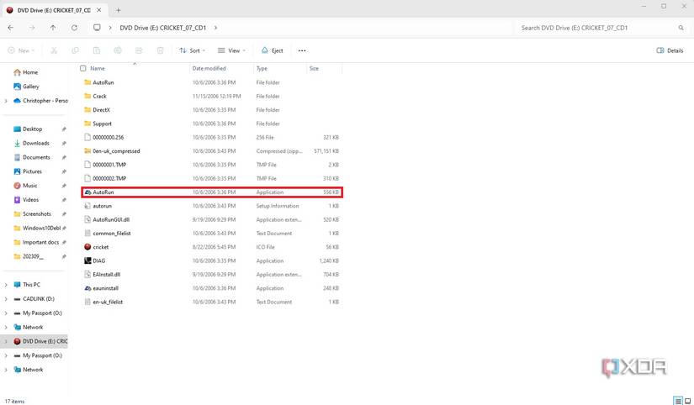
Task: Expand This PC in navigation pane
Action: coord(6,285)
